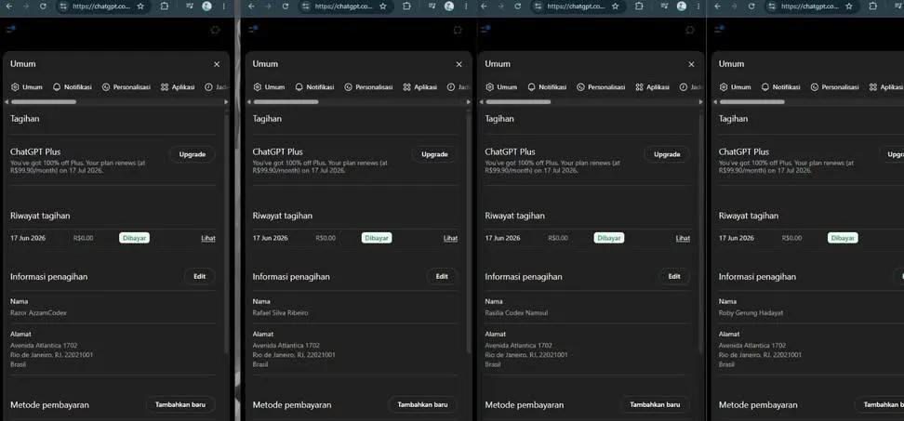The height and width of the screenshot is (421, 904).
Task: Reload page in Rasilia Codex Namsul window
Action: [x=518, y=7]
